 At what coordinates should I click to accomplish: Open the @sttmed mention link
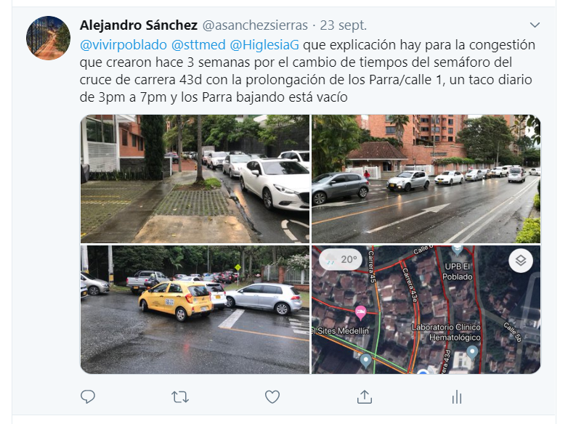pos(198,45)
